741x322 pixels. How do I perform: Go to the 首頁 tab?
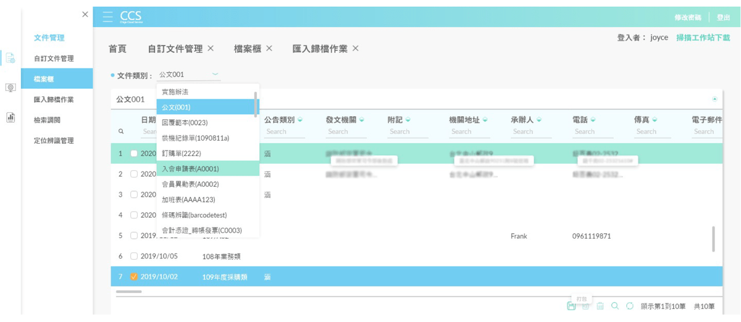[x=117, y=49]
